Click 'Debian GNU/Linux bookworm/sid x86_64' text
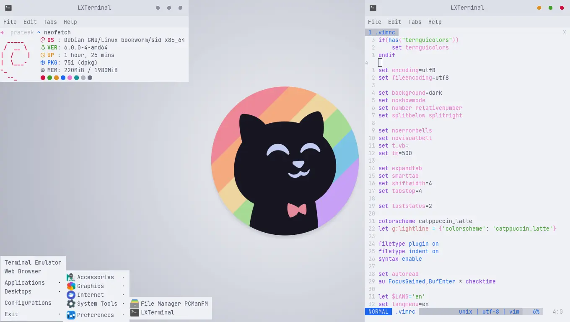The height and width of the screenshot is (322, 570). pos(124,40)
